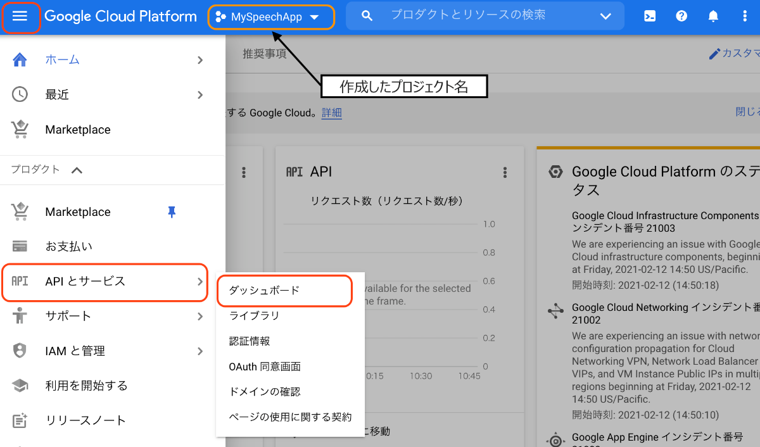The width and height of the screenshot is (760, 447).
Task: Unpin Marketplace using the blue pin icon
Action: (172, 212)
